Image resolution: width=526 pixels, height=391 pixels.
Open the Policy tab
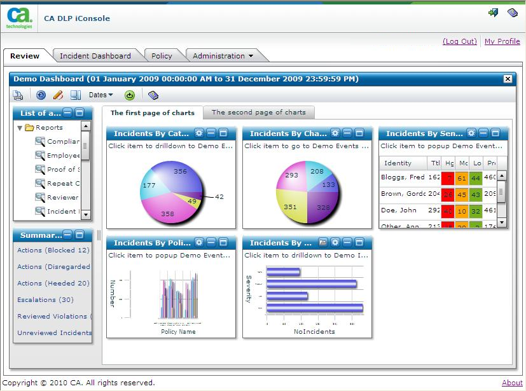pos(162,55)
